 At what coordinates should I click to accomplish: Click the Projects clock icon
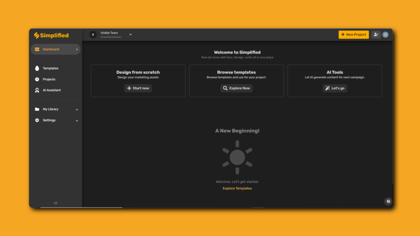click(37, 79)
